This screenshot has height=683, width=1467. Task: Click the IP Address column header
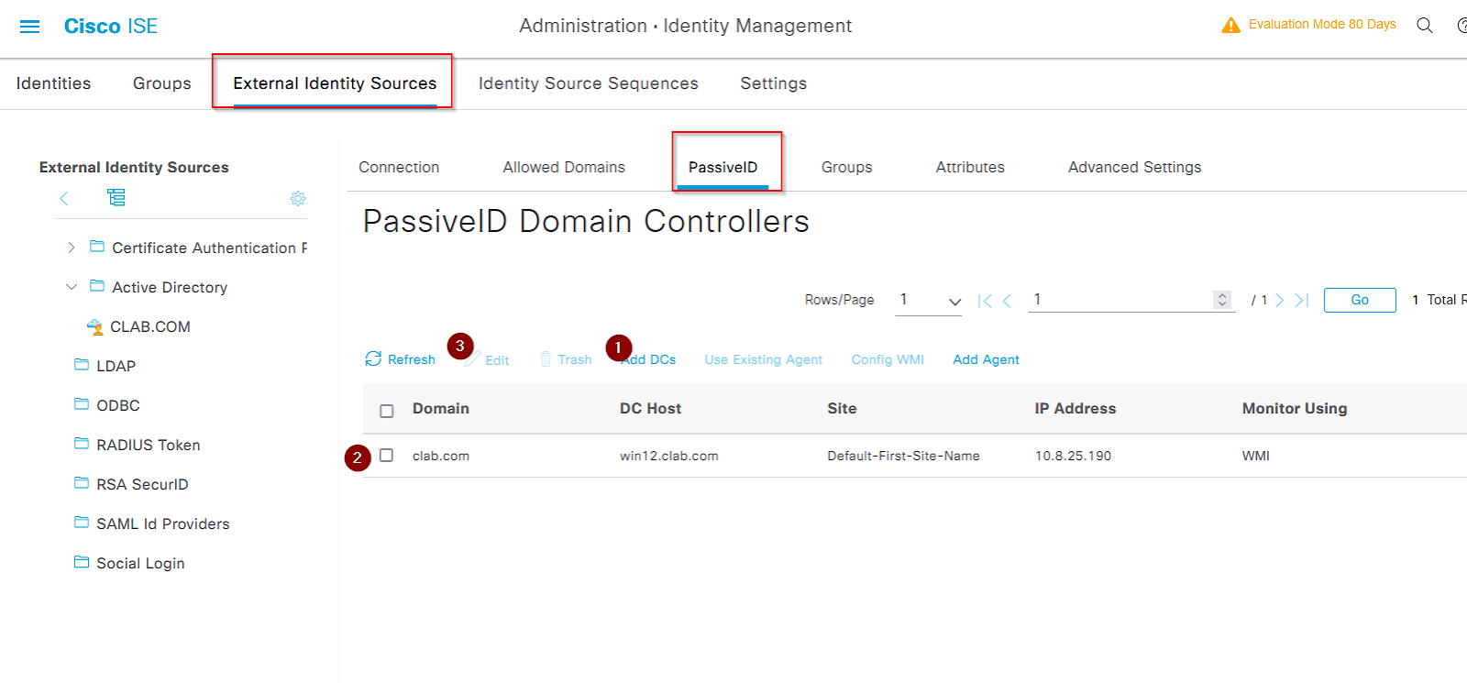(x=1075, y=409)
